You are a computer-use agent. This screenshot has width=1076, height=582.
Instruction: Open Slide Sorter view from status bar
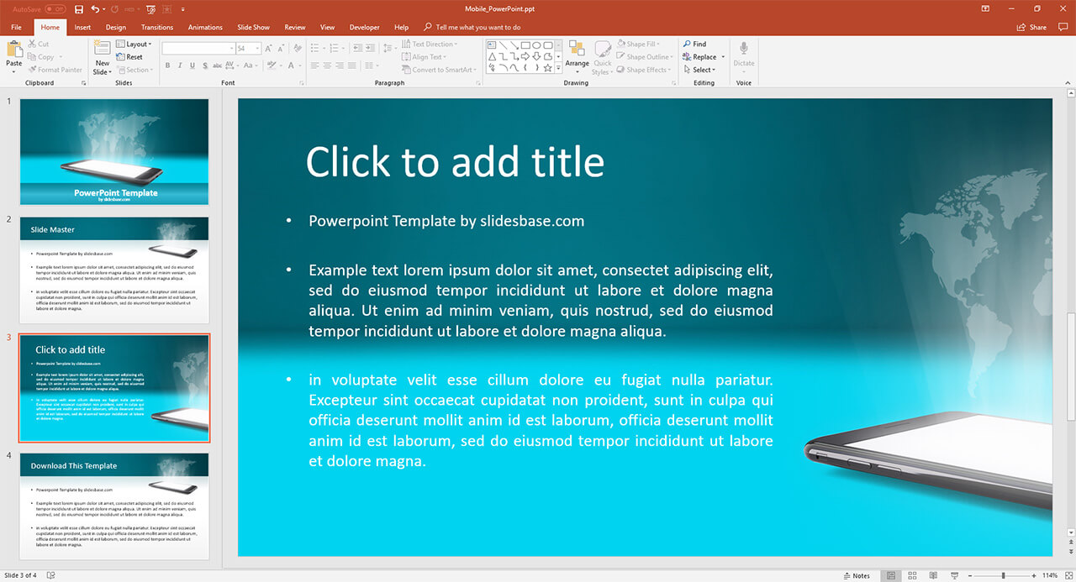(x=911, y=575)
